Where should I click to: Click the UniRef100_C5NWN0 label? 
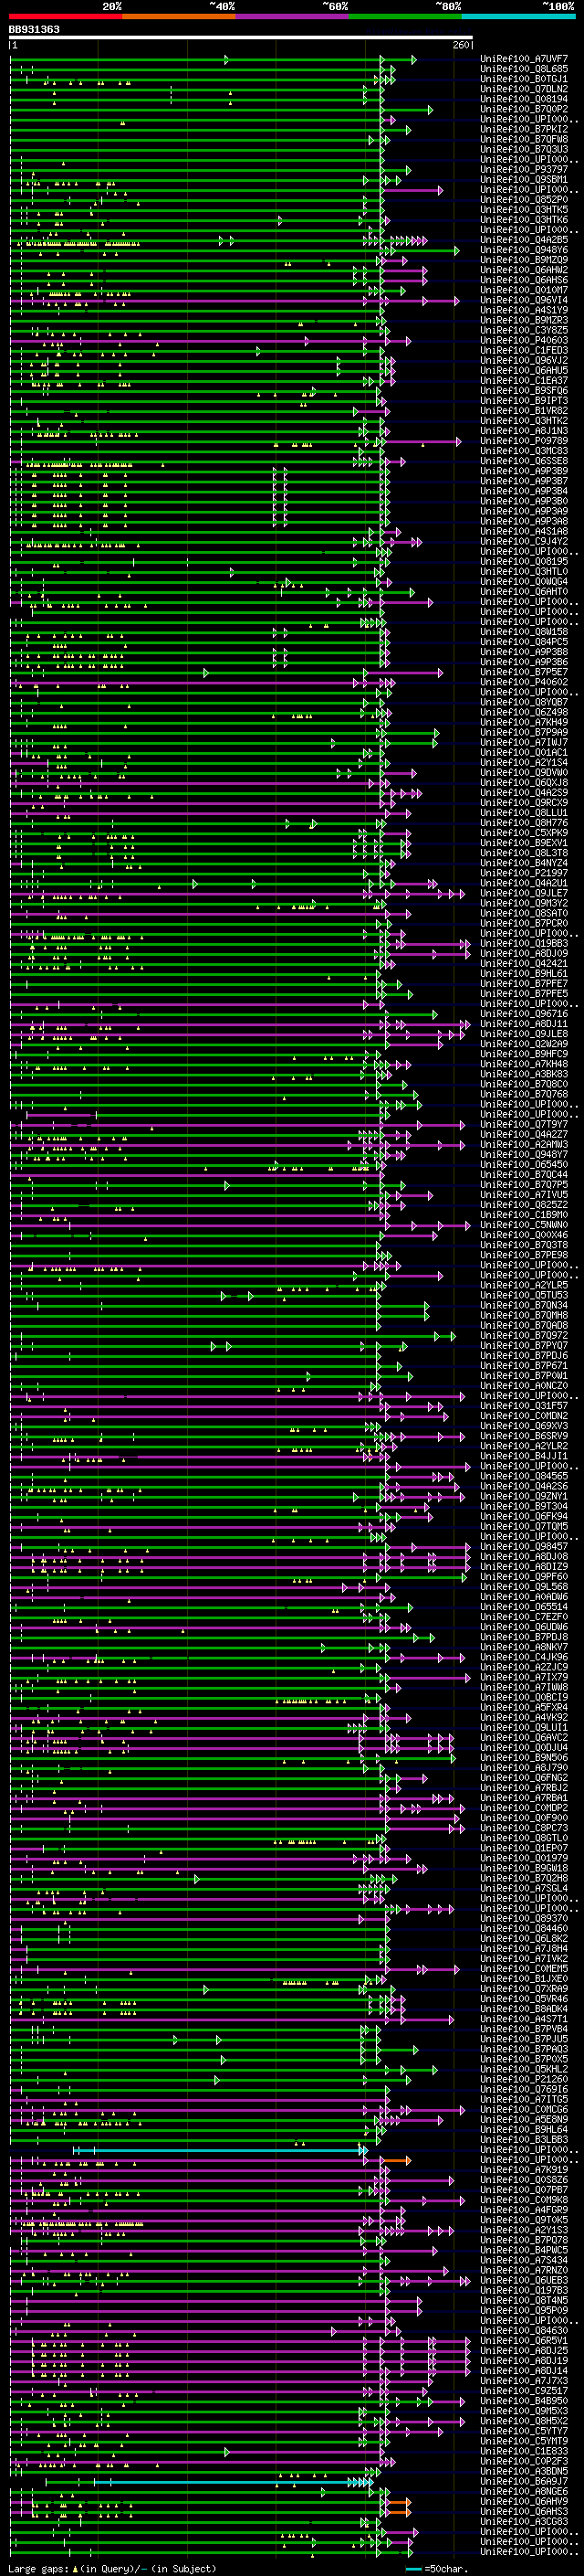click(524, 1225)
